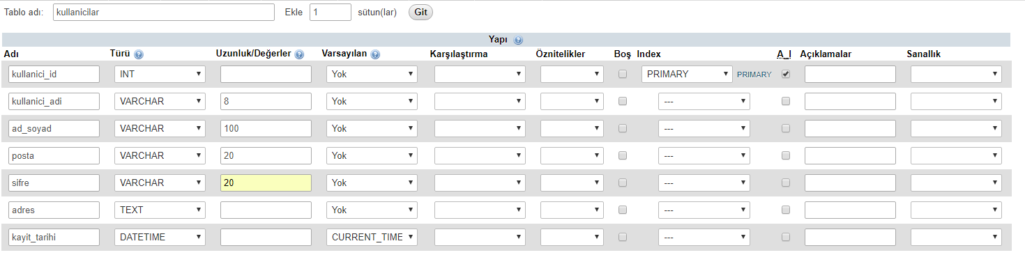This screenshot has width=1025, height=255.
Task: Open Sanallık dropdown for kullanici_id row
Action: [x=956, y=74]
